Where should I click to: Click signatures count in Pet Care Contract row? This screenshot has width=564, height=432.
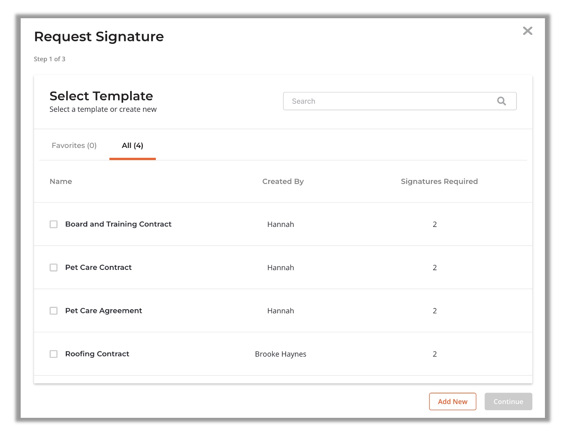[435, 268]
